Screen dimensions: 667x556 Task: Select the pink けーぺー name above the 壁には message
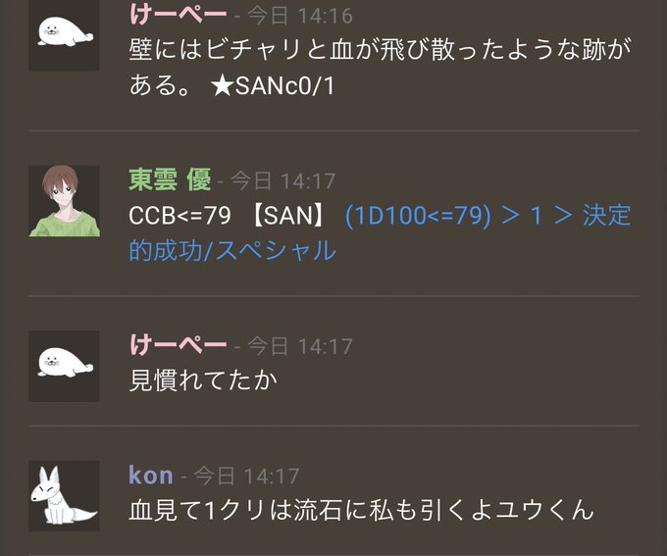[x=178, y=14]
